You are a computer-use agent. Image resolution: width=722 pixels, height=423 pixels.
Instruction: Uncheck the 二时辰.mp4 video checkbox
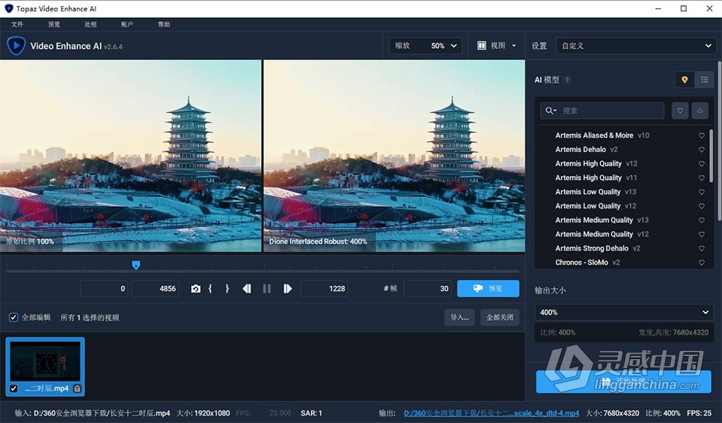pos(14,388)
